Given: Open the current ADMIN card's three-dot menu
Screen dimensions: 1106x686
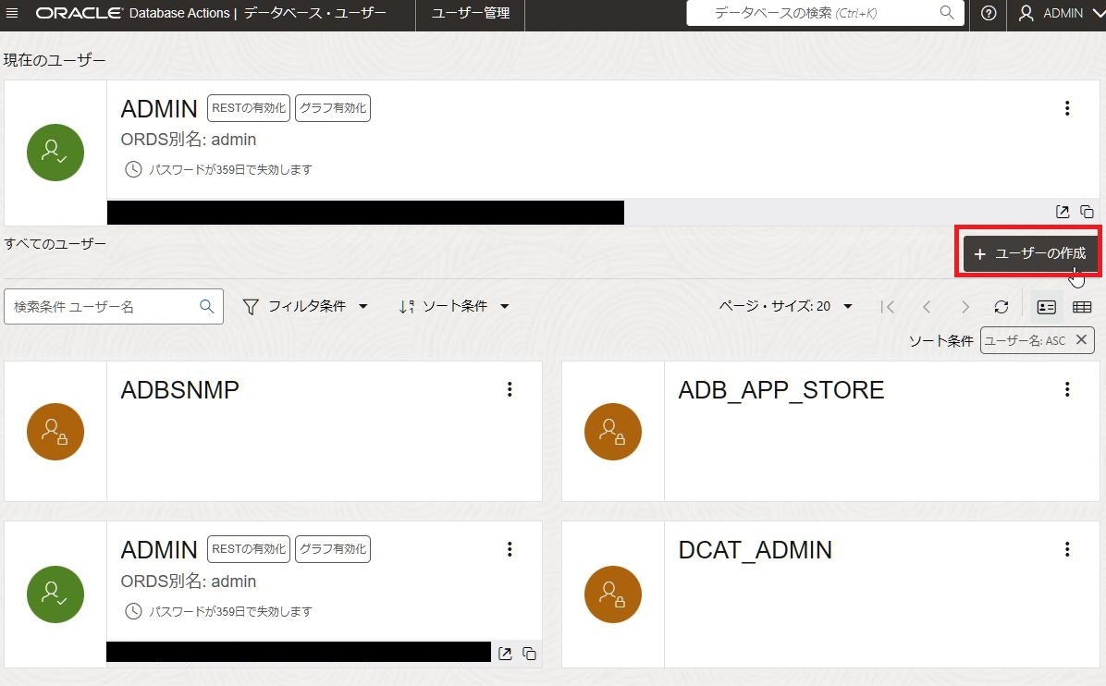Looking at the screenshot, I should point(1067,108).
